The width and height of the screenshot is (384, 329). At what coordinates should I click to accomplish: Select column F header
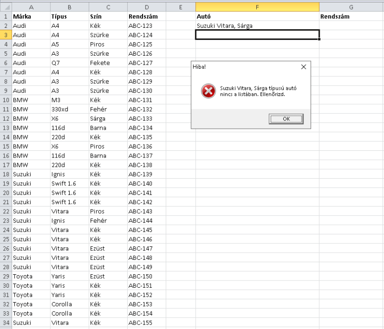(257, 7)
